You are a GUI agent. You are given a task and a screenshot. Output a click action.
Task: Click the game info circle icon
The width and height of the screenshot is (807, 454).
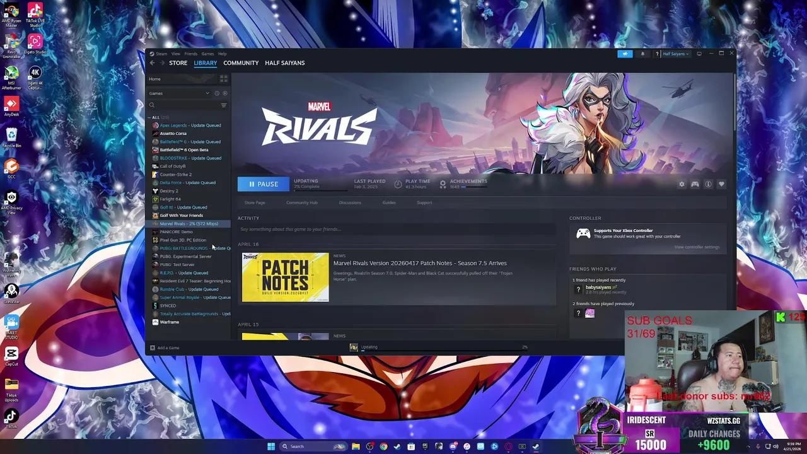click(x=708, y=184)
